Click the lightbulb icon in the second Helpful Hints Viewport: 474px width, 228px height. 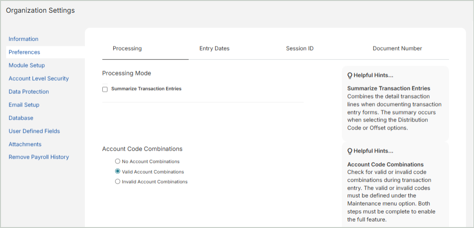click(x=350, y=151)
